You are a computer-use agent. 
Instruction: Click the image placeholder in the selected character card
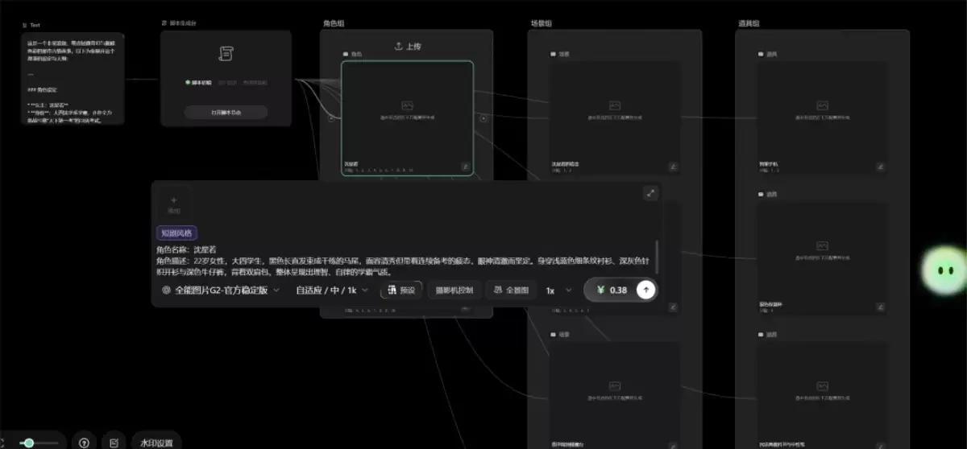coord(407,105)
